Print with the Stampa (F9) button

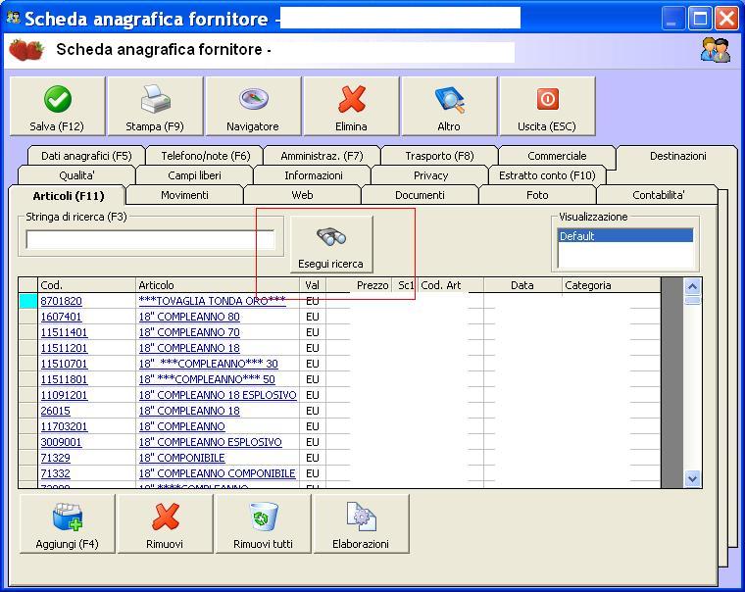155,107
